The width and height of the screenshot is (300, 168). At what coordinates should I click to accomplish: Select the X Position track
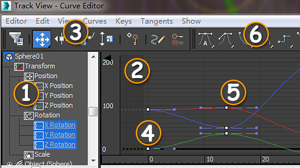tap(59, 86)
